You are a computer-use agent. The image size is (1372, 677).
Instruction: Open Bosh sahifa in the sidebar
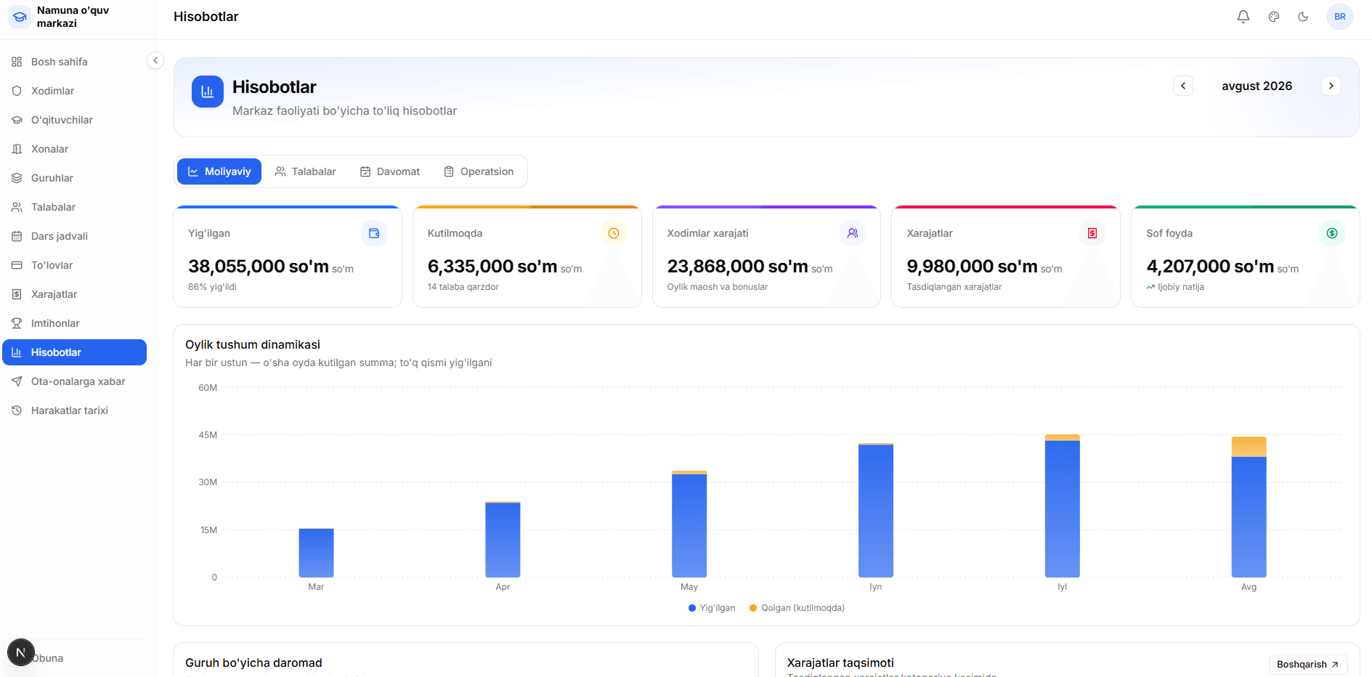(75, 62)
